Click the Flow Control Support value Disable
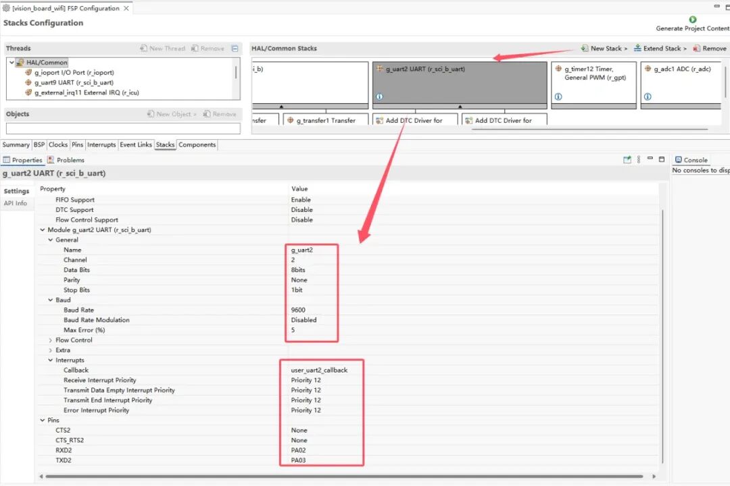The height and width of the screenshot is (486, 730). [x=301, y=219]
